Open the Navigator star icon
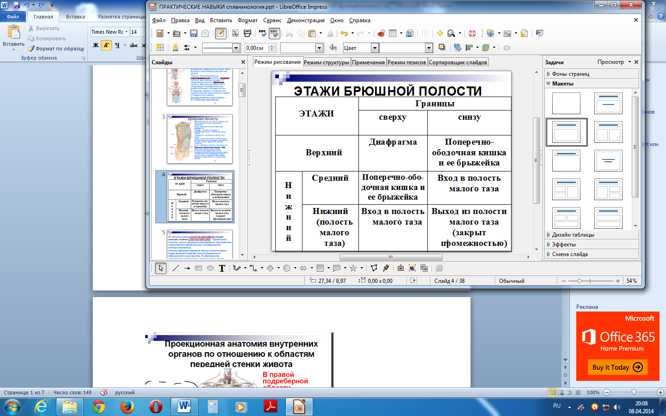The height and width of the screenshot is (416, 666). [x=439, y=33]
